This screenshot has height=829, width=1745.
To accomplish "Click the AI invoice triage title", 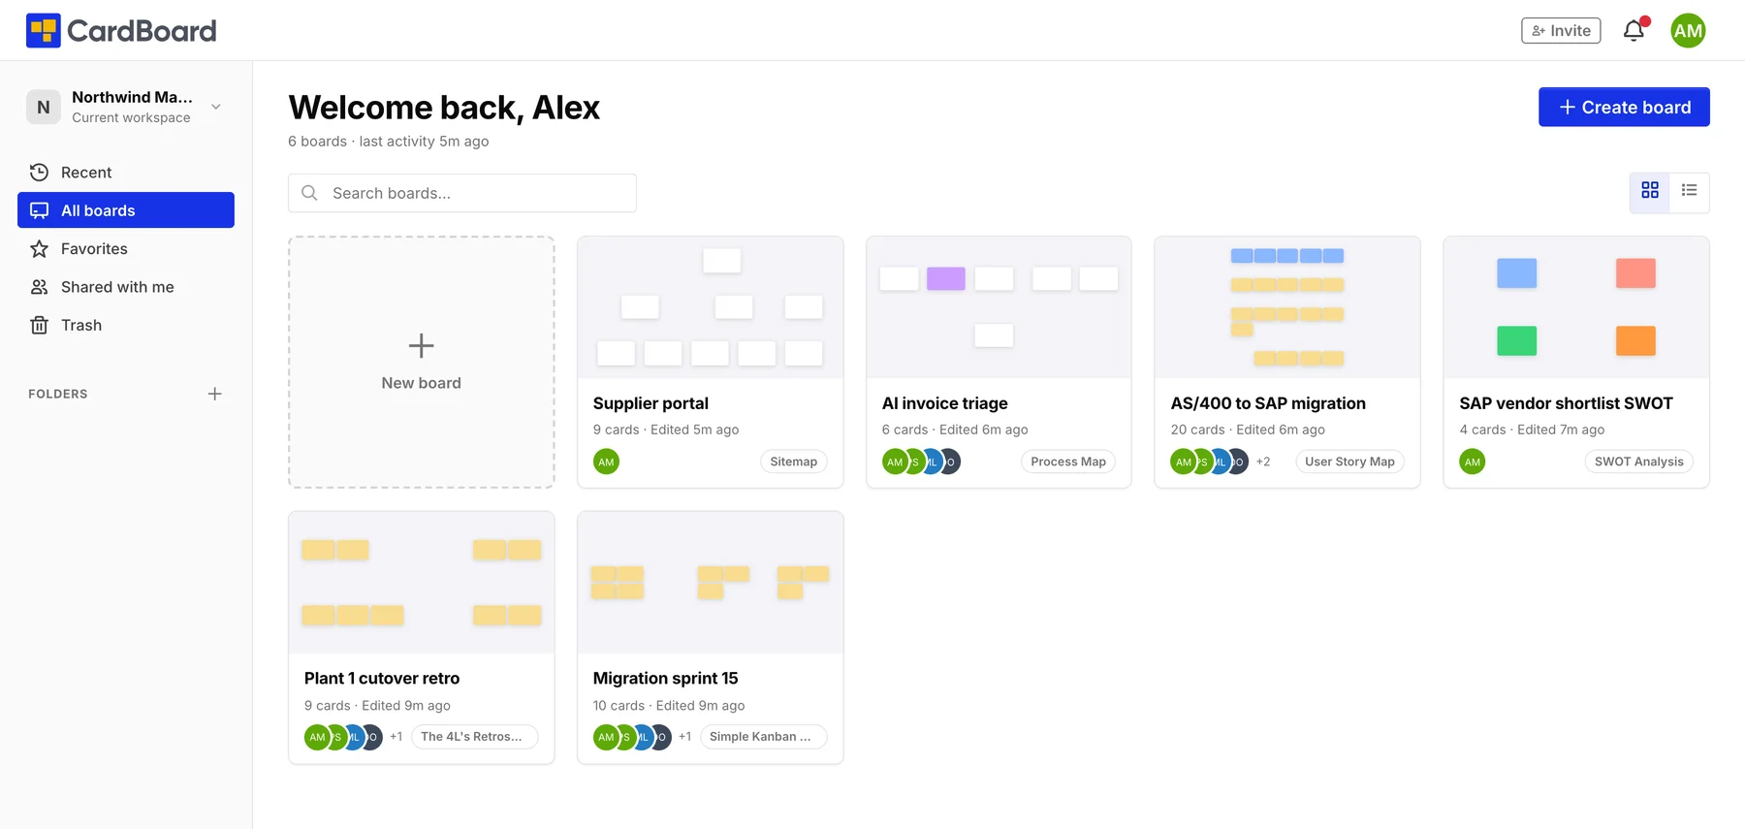I will 945,403.
